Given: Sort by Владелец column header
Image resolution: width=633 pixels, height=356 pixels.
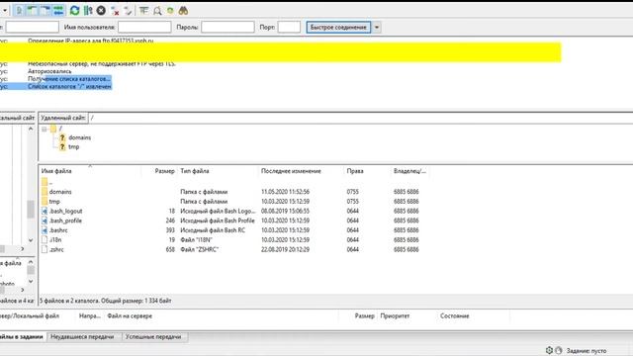Looking at the screenshot, I should tap(409, 171).
